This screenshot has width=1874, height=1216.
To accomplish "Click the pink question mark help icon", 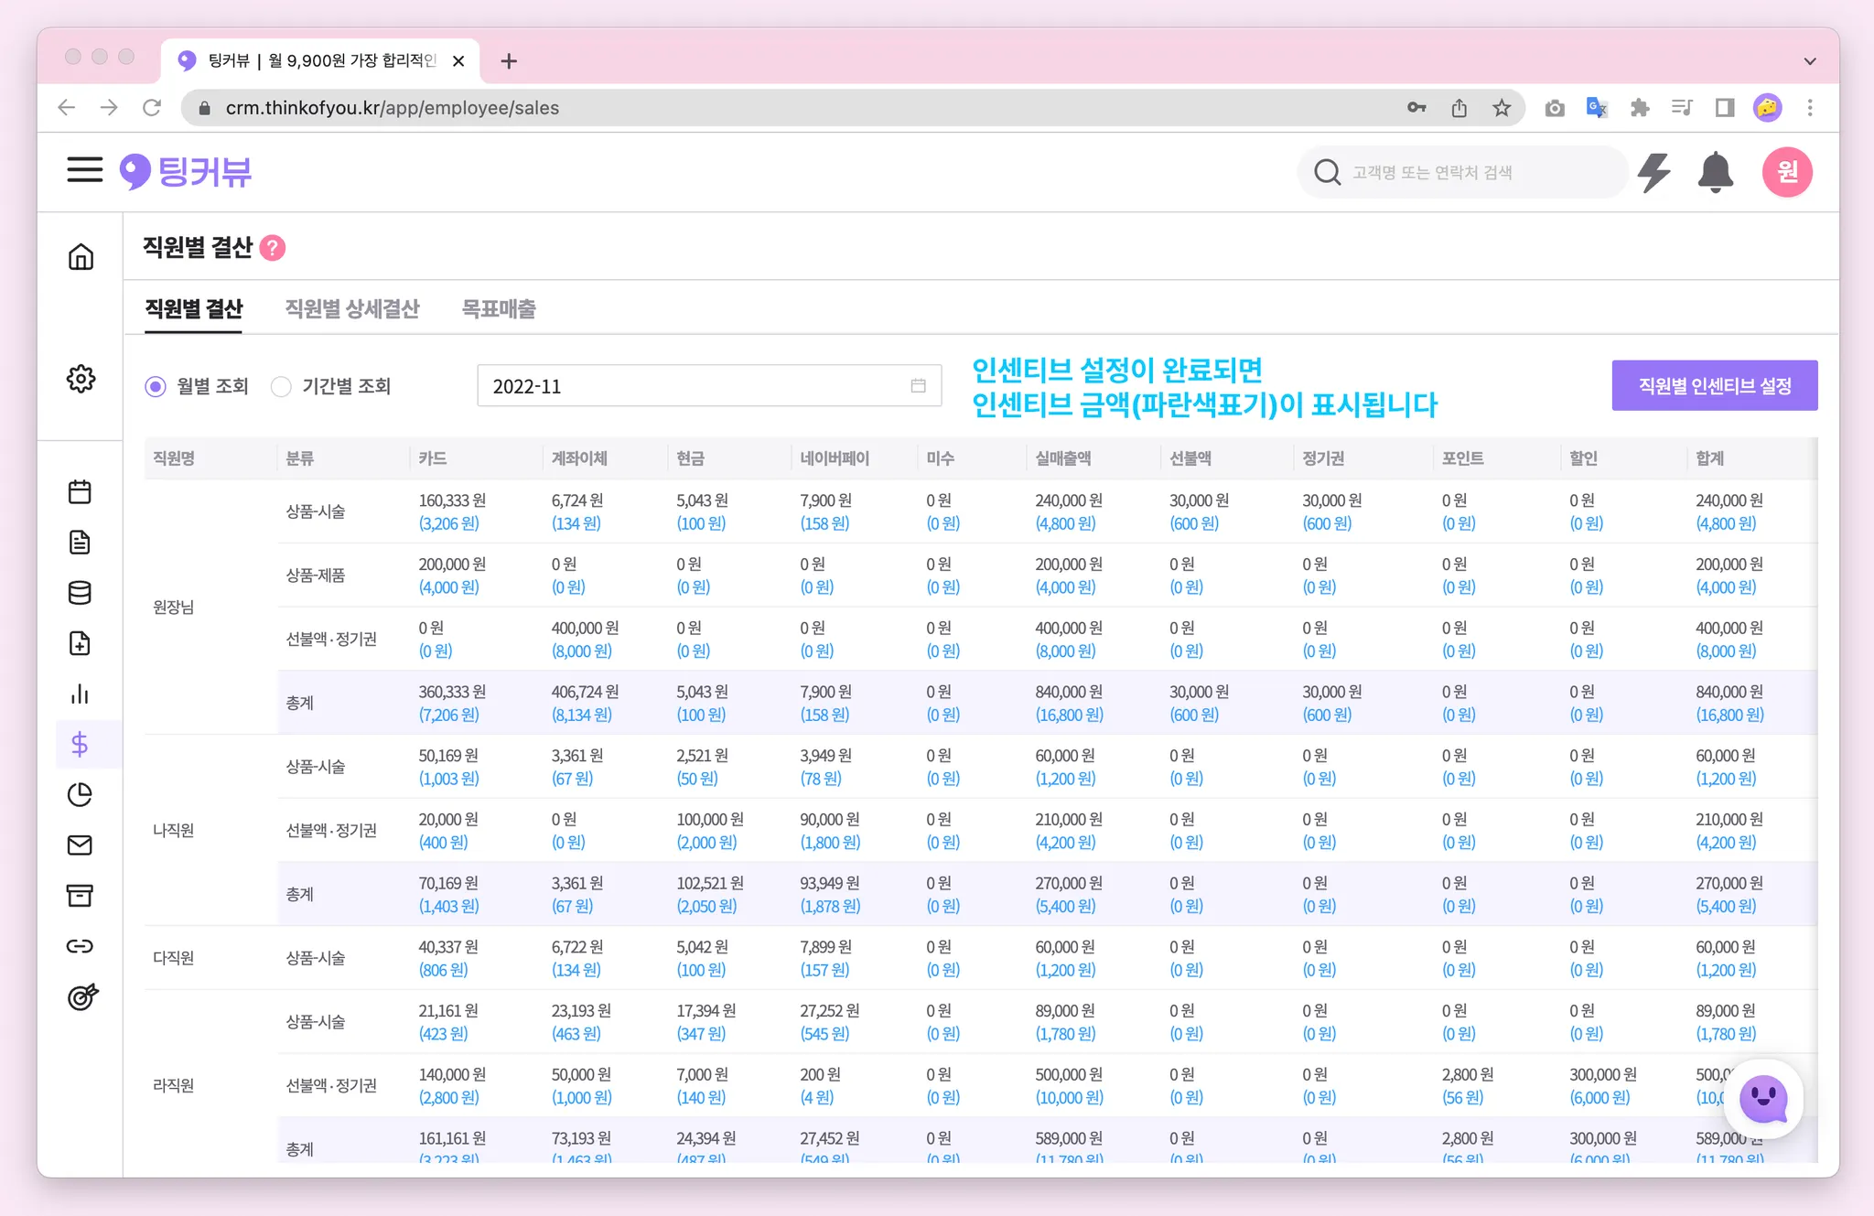I will coord(273,248).
